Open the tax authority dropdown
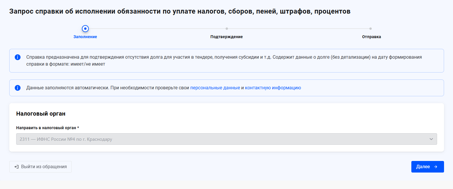 (x=226, y=139)
